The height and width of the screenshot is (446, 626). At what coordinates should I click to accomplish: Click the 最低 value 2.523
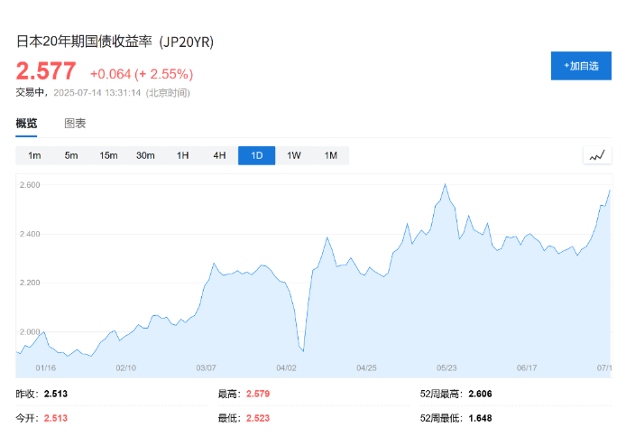coord(258,418)
